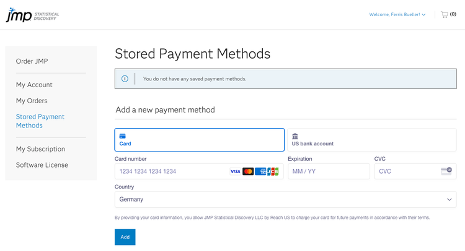This screenshot has width=465, height=251.
Task: Open the shopping cart icon
Action: (x=445, y=14)
